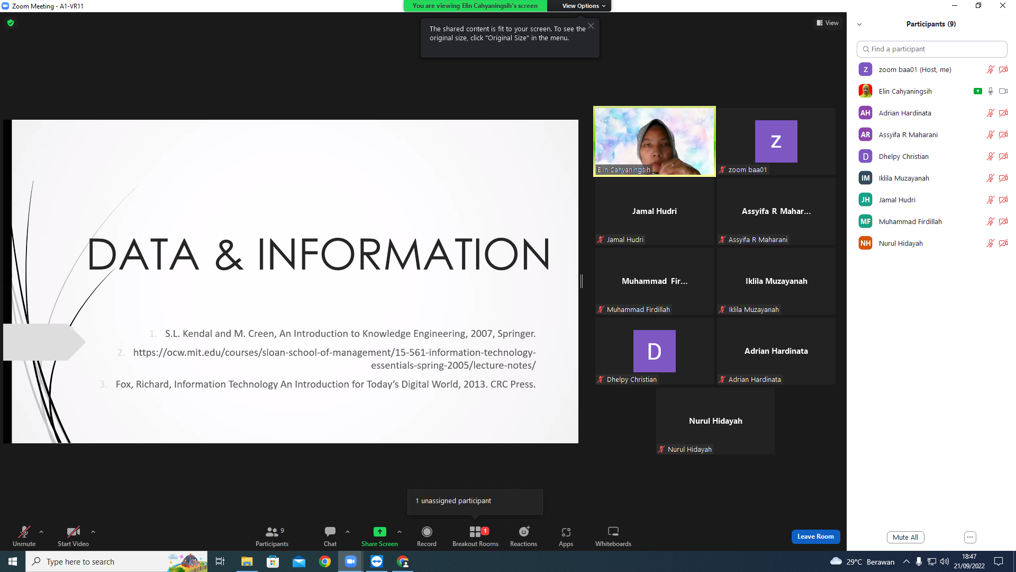Click the Unmute microphone icon

24,532
